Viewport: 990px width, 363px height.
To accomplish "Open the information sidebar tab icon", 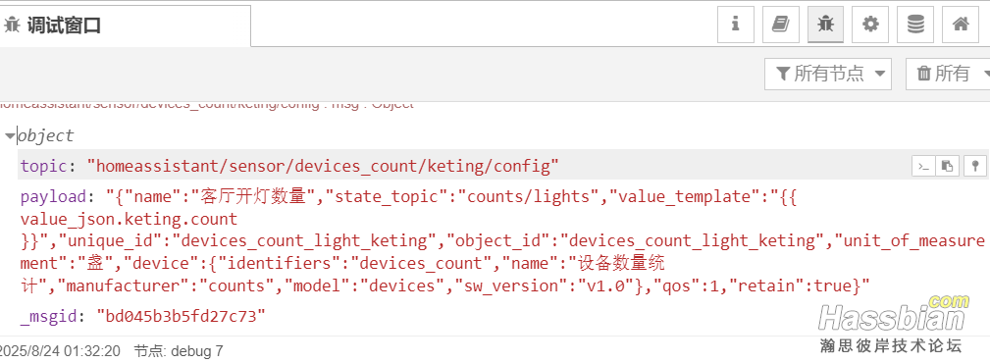I will pos(735,25).
